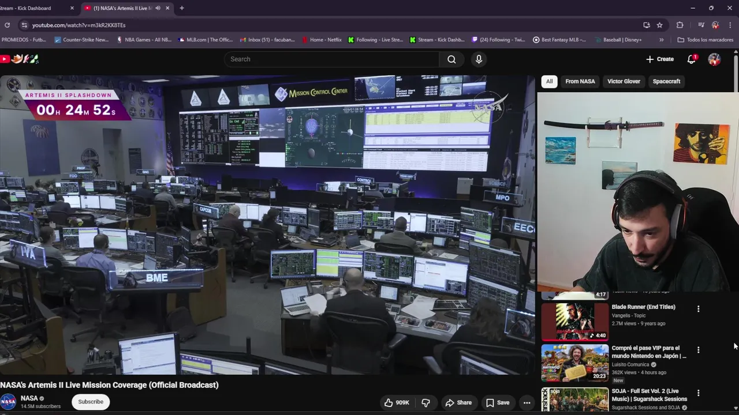The image size is (739, 415).
Task: Open the account avatar menu
Action: coord(714,59)
